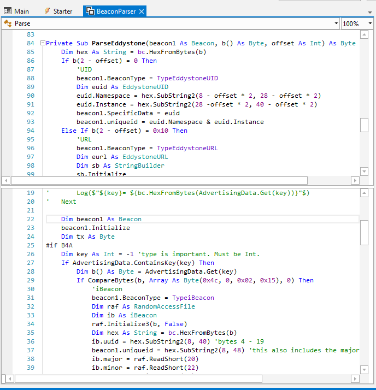Click 'ib.minor' on line 39

point(107,368)
